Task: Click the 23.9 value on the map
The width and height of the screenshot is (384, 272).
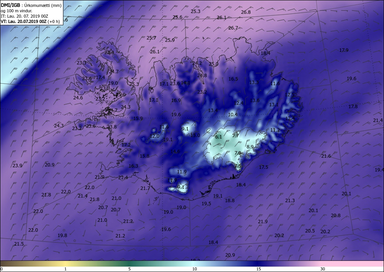Action: tap(17, 165)
